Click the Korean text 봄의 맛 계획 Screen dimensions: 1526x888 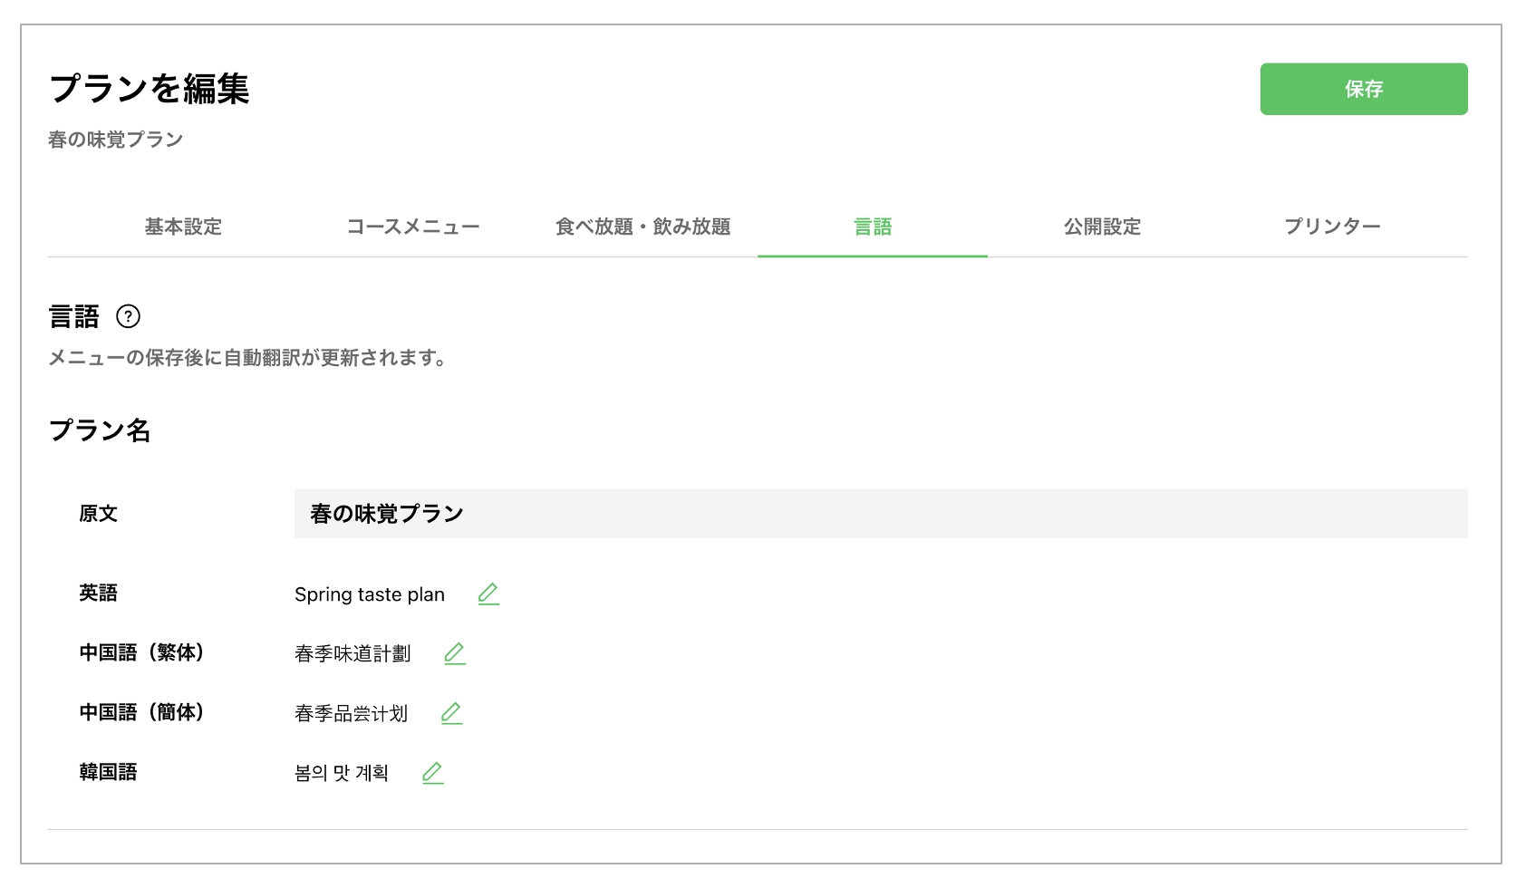coord(340,773)
